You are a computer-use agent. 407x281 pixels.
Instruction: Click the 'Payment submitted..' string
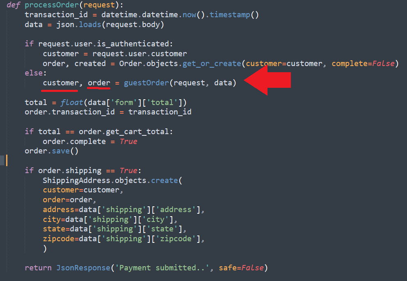point(162,268)
